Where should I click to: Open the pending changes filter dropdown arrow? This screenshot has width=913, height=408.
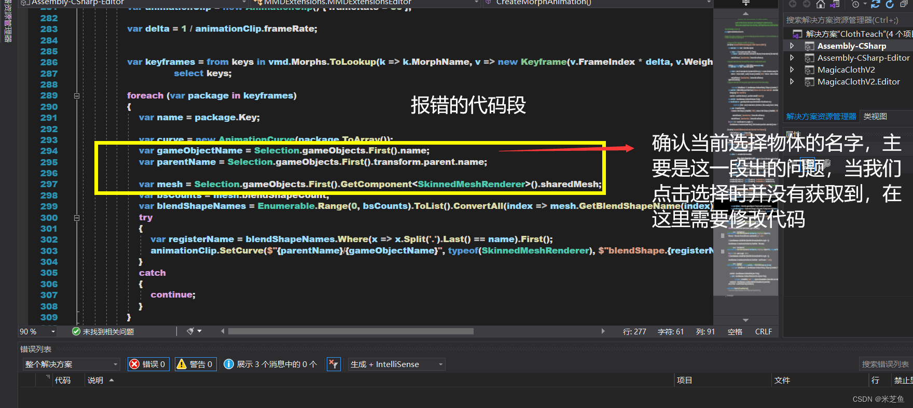[865, 4]
